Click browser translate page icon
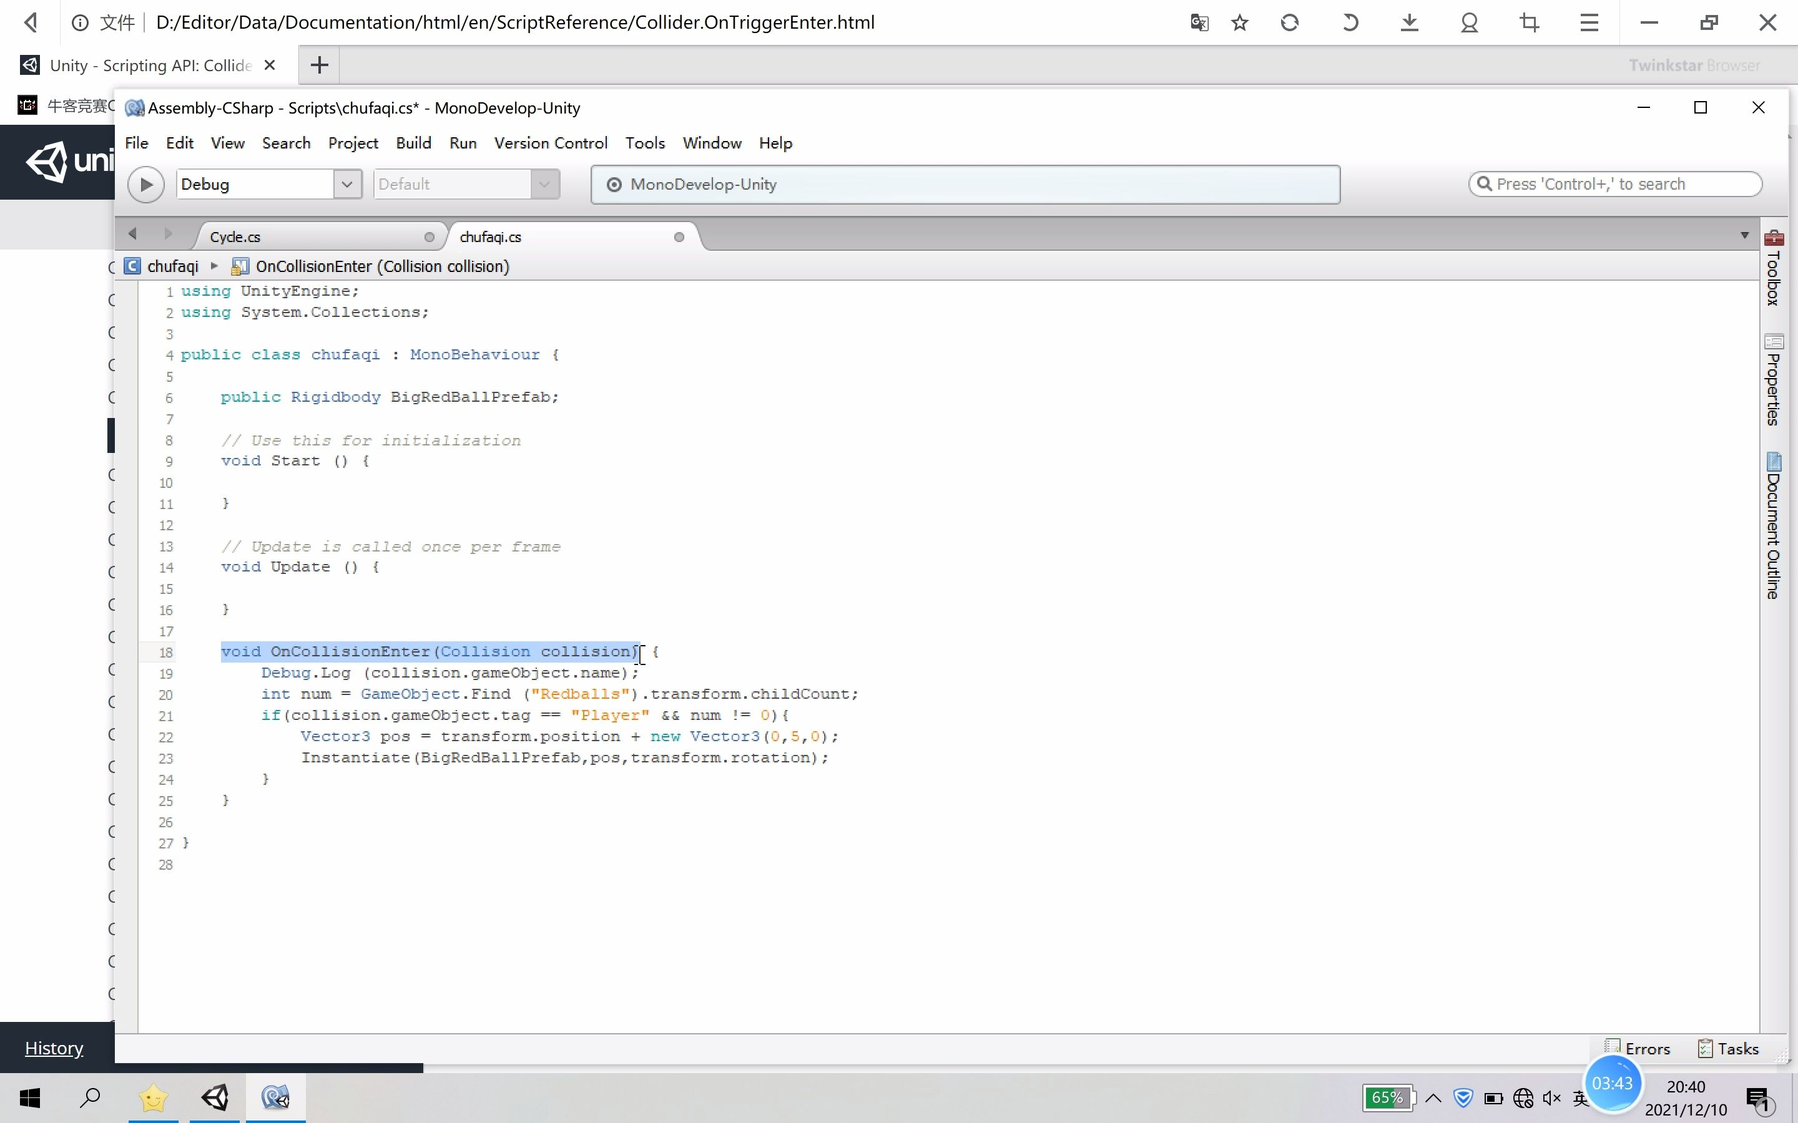Screen dimensions: 1798x1123 [1199, 22]
